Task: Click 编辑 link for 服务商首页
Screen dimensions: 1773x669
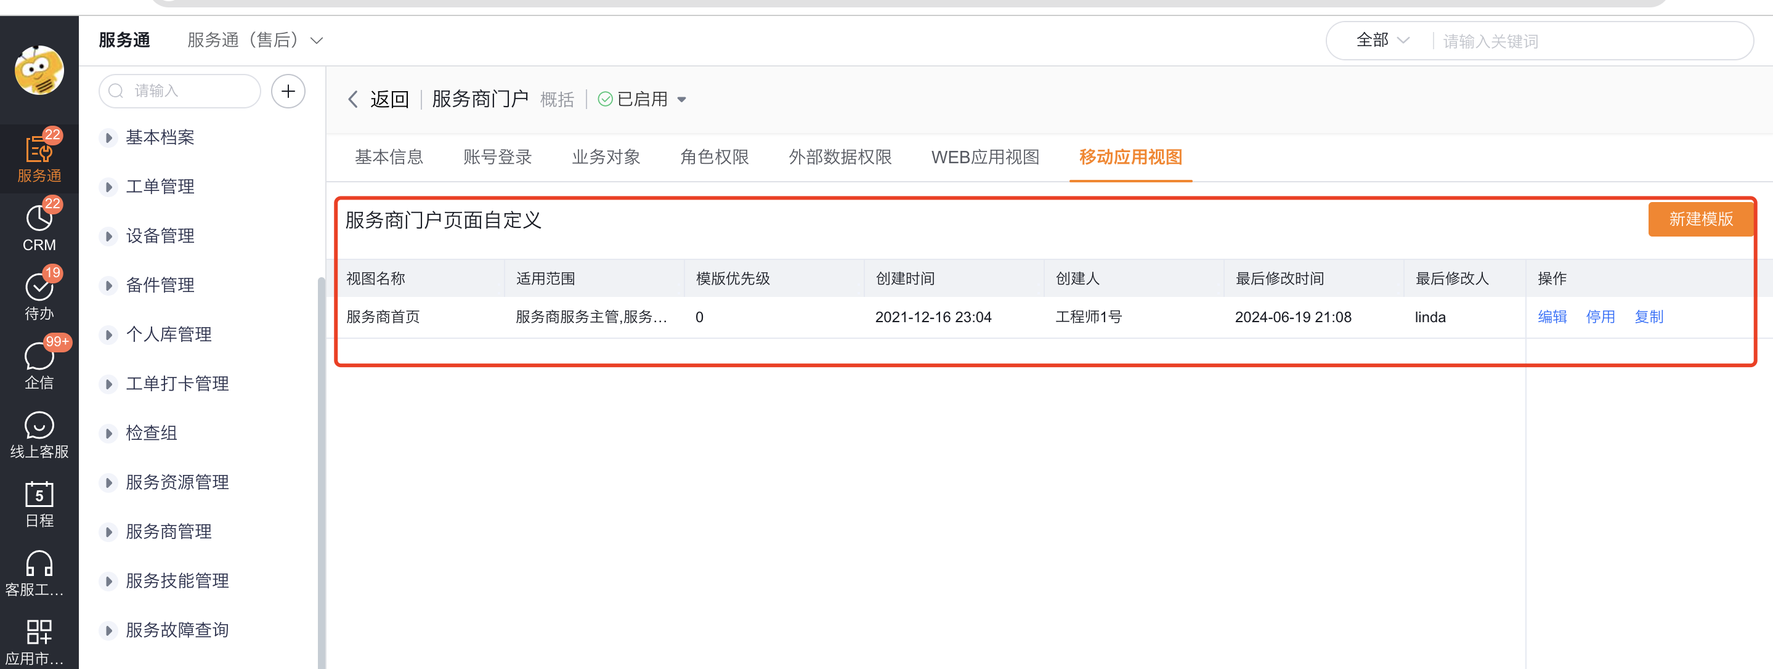Action: point(1552,317)
